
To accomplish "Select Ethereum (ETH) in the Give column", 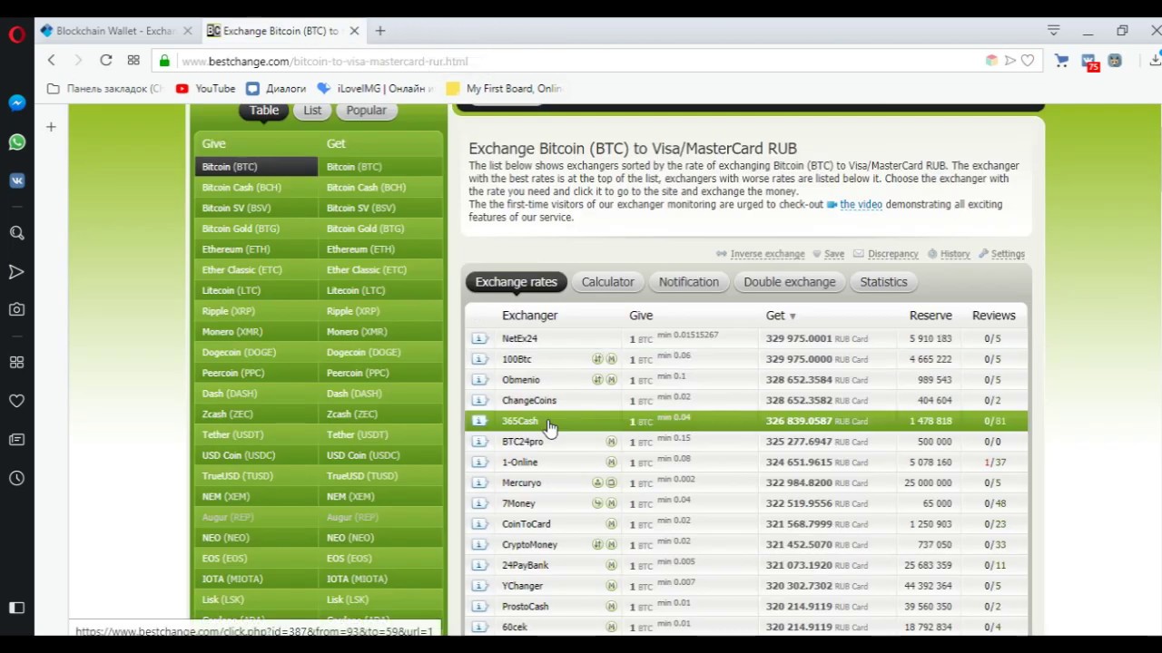I will [256, 249].
